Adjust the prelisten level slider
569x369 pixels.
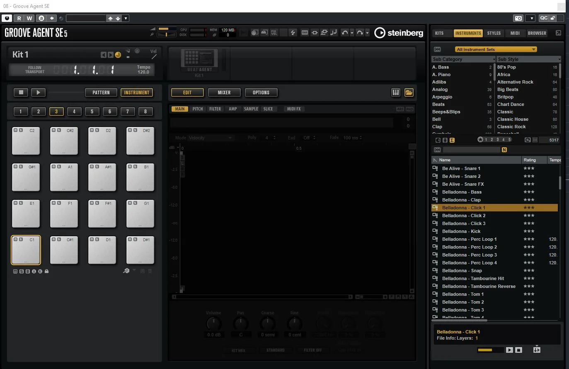tap(490, 350)
